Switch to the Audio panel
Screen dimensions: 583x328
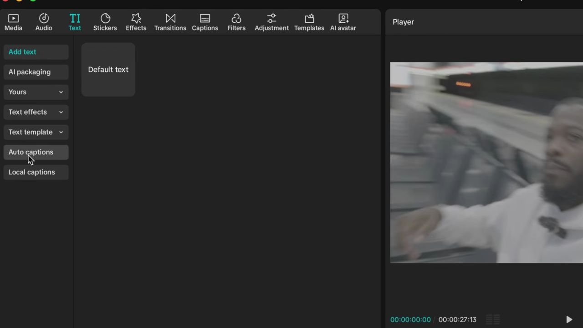[44, 21]
